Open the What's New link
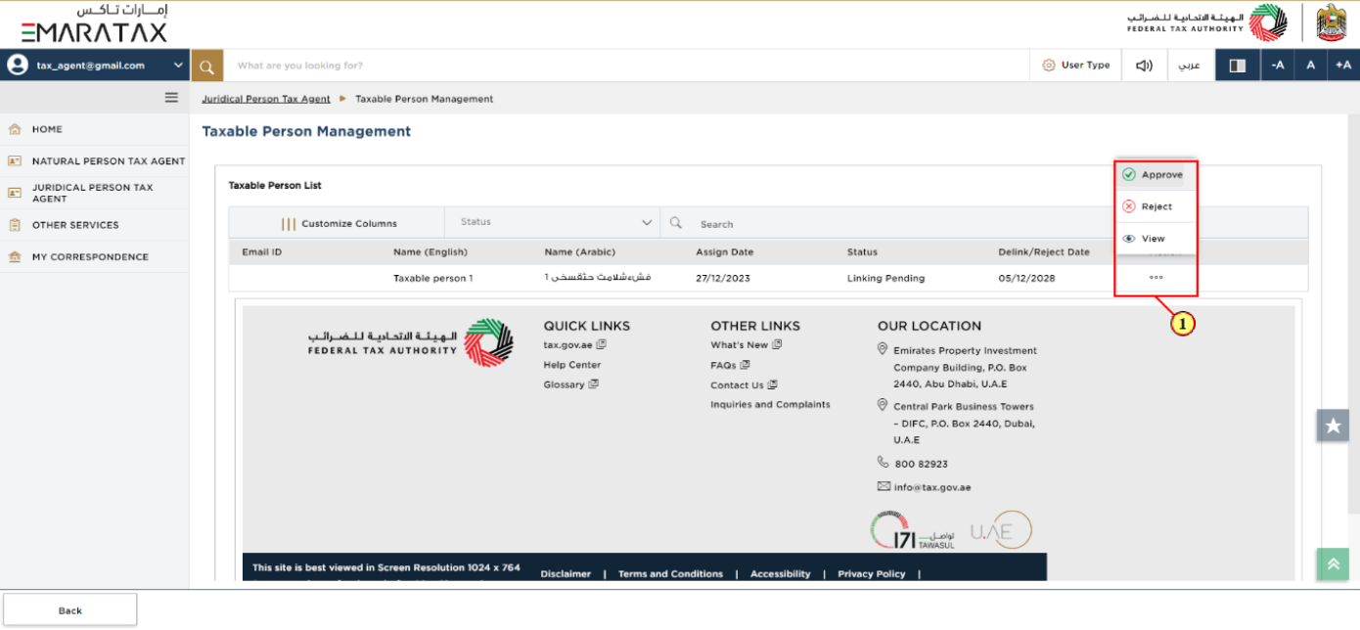Screen dimensions: 1360x630 [x=740, y=345]
